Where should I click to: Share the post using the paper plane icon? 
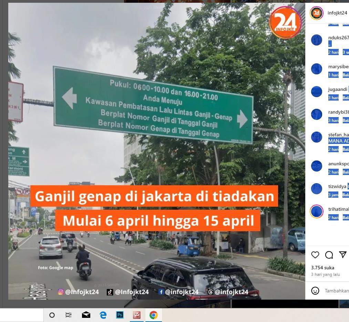(x=342, y=255)
